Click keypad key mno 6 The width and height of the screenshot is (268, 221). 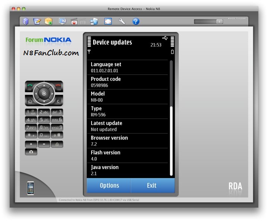(57, 120)
